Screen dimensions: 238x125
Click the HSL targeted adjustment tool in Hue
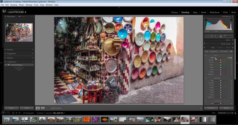(206, 55)
